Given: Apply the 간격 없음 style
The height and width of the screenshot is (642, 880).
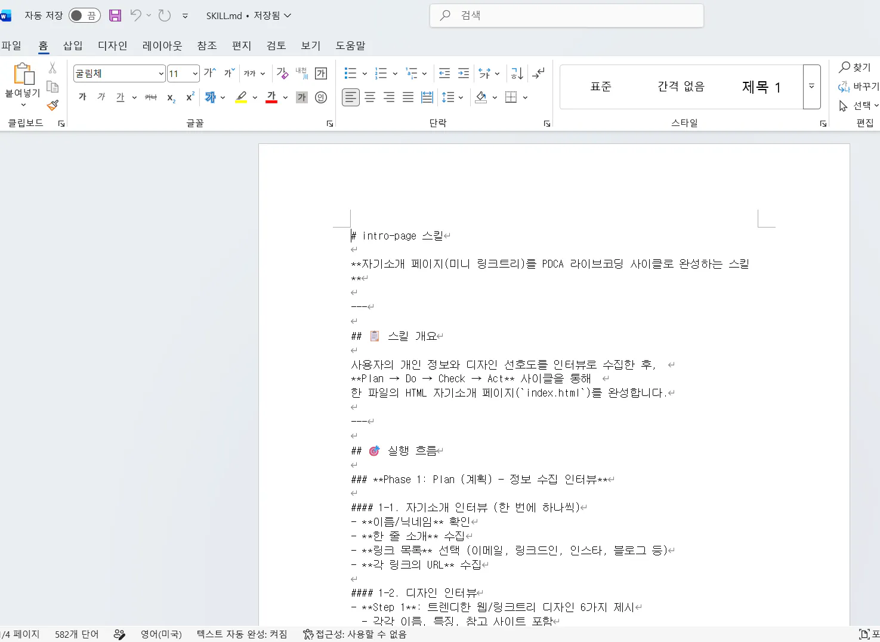Looking at the screenshot, I should 681,87.
